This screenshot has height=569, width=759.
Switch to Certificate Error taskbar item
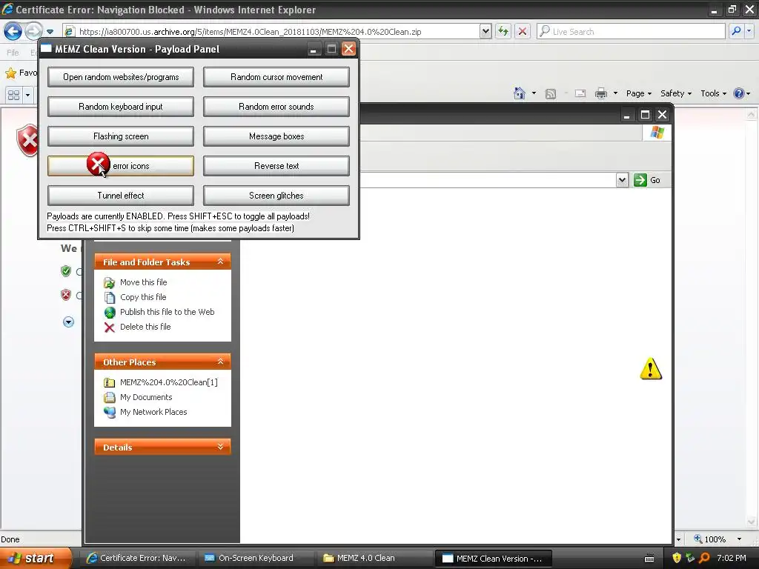tap(137, 558)
